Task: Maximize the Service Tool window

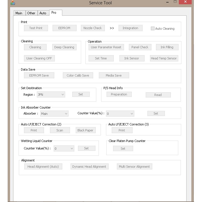Action: [x=175, y=2]
